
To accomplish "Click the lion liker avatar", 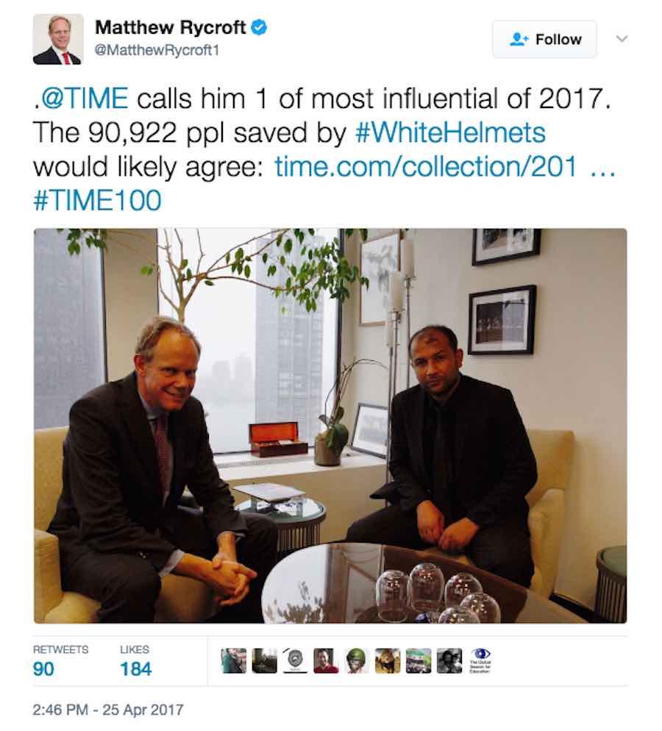I will (388, 660).
